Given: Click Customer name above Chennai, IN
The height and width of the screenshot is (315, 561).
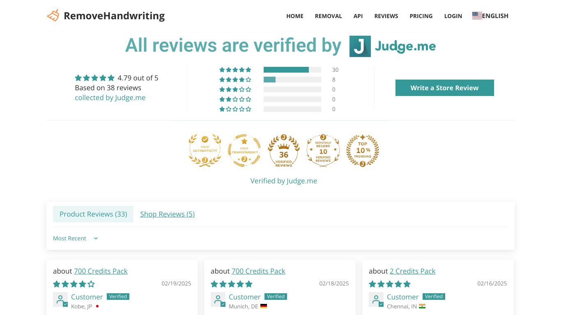Looking at the screenshot, I should point(403,297).
